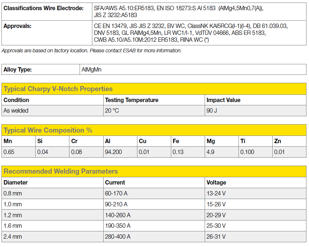Select the Mn column header
This screenshot has height=247, width=309.
(x=7, y=141)
